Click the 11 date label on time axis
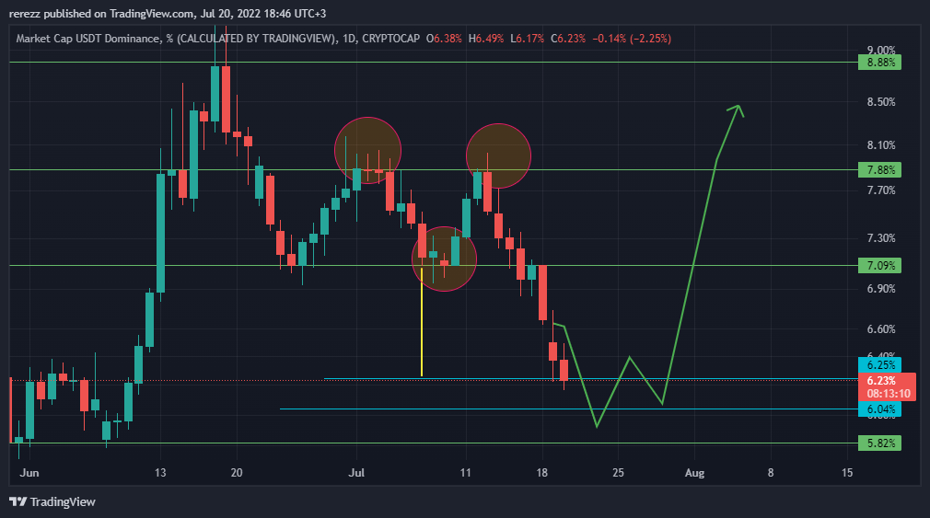 tap(466, 472)
